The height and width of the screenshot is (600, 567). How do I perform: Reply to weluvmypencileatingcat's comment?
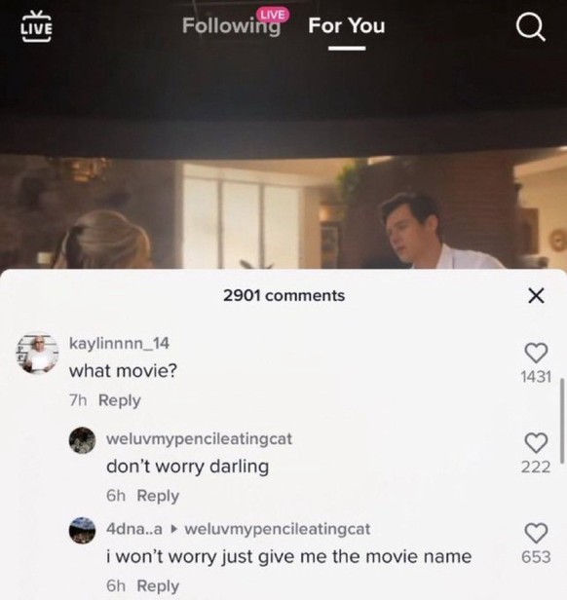pyautogui.click(x=158, y=496)
